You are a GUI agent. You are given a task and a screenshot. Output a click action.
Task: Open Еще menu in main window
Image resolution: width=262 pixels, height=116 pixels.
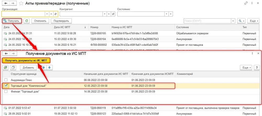[x=253, y=21]
